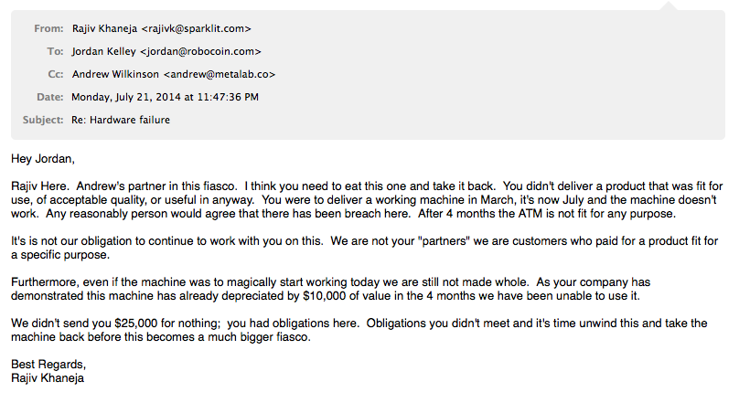The image size is (739, 403).
Task: Click the Subject: header label
Action: pyautogui.click(x=44, y=120)
